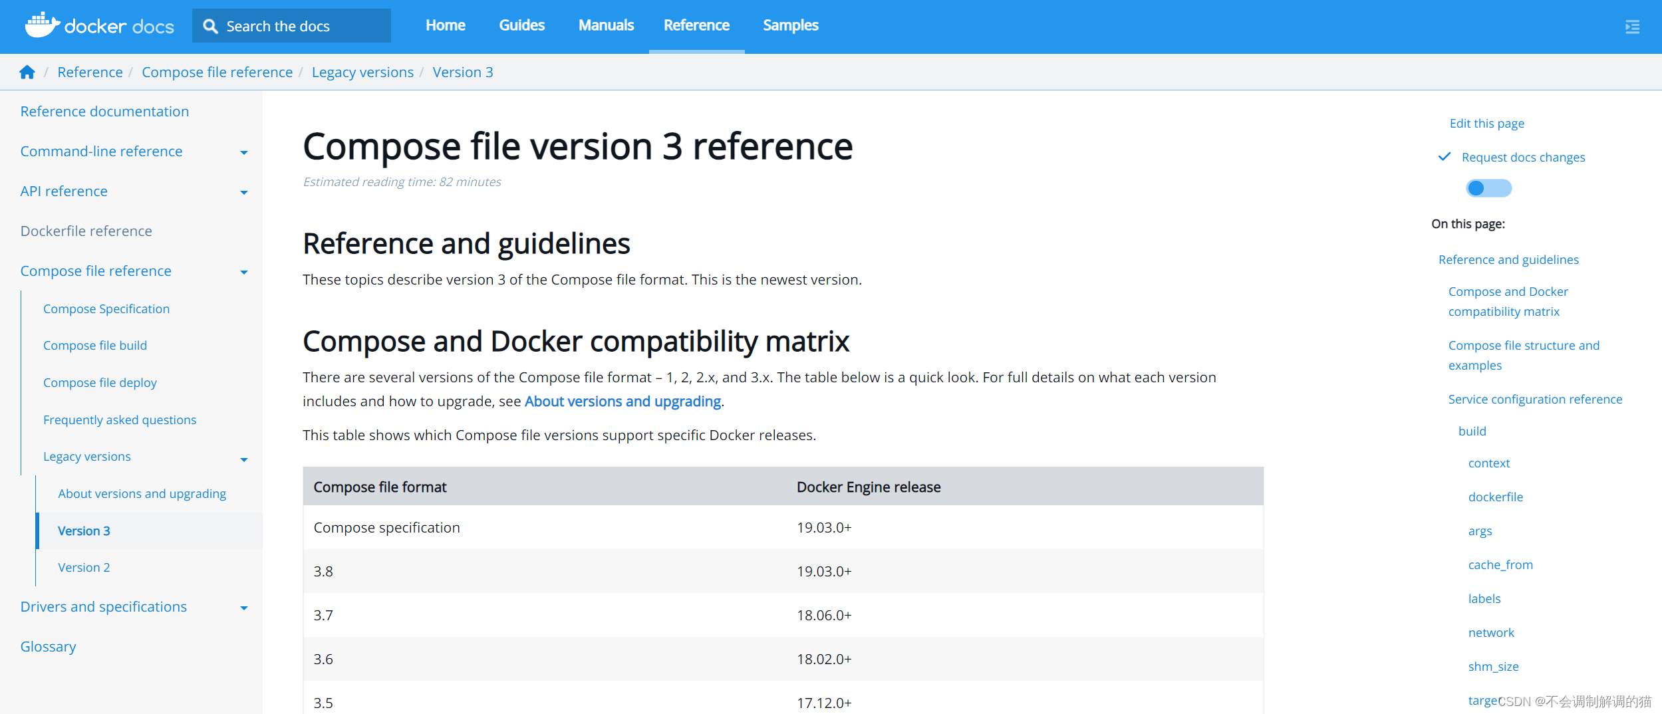Image resolution: width=1662 pixels, height=714 pixels.
Task: Jump to labels in page TOC
Action: coord(1484,598)
